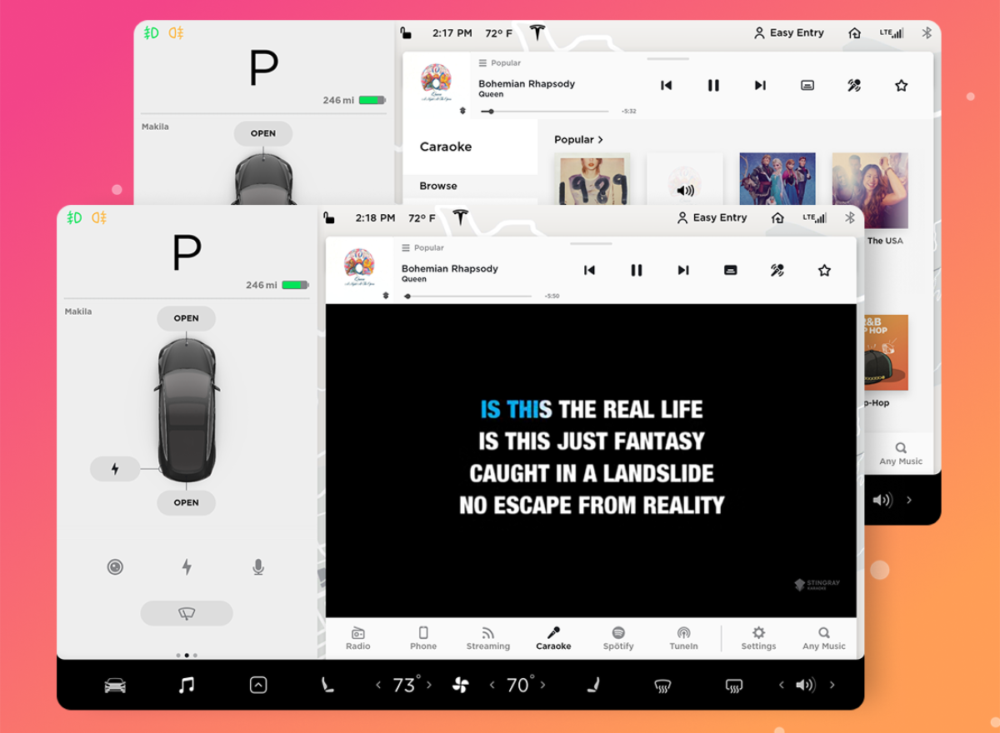
Task: Increase passenger temperature from 70
Action: coord(542,685)
